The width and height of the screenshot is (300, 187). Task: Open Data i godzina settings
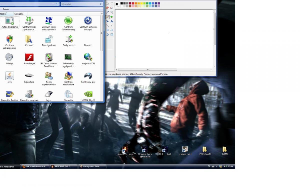[x=49, y=41]
